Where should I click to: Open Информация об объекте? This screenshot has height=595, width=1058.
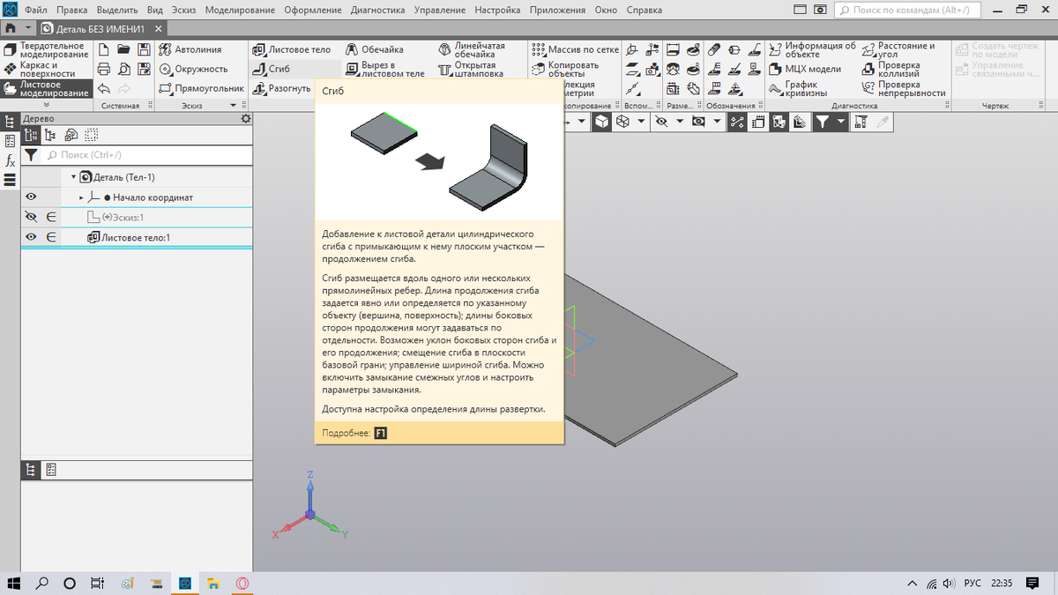[811, 49]
